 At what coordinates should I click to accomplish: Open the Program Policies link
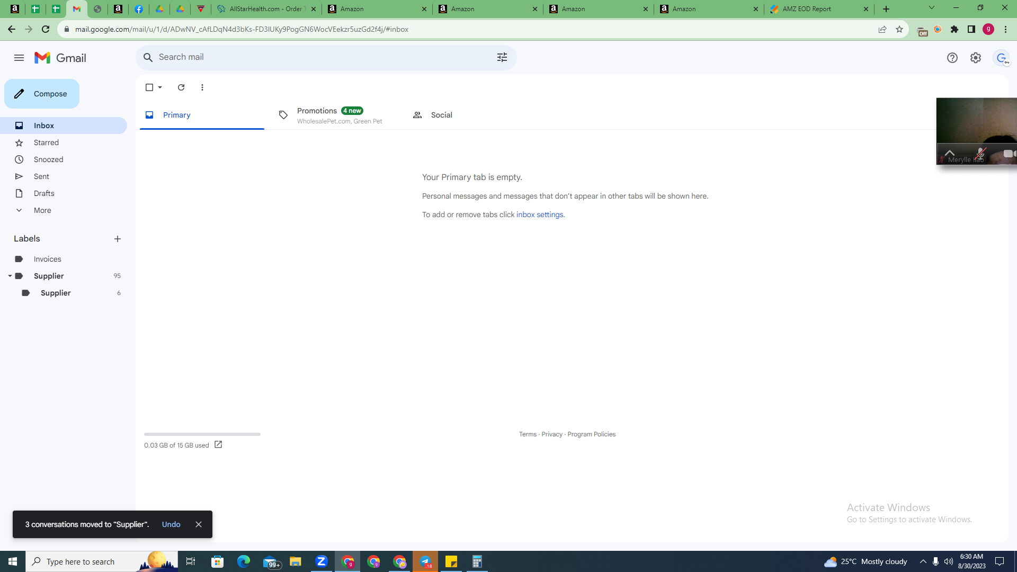(x=592, y=434)
